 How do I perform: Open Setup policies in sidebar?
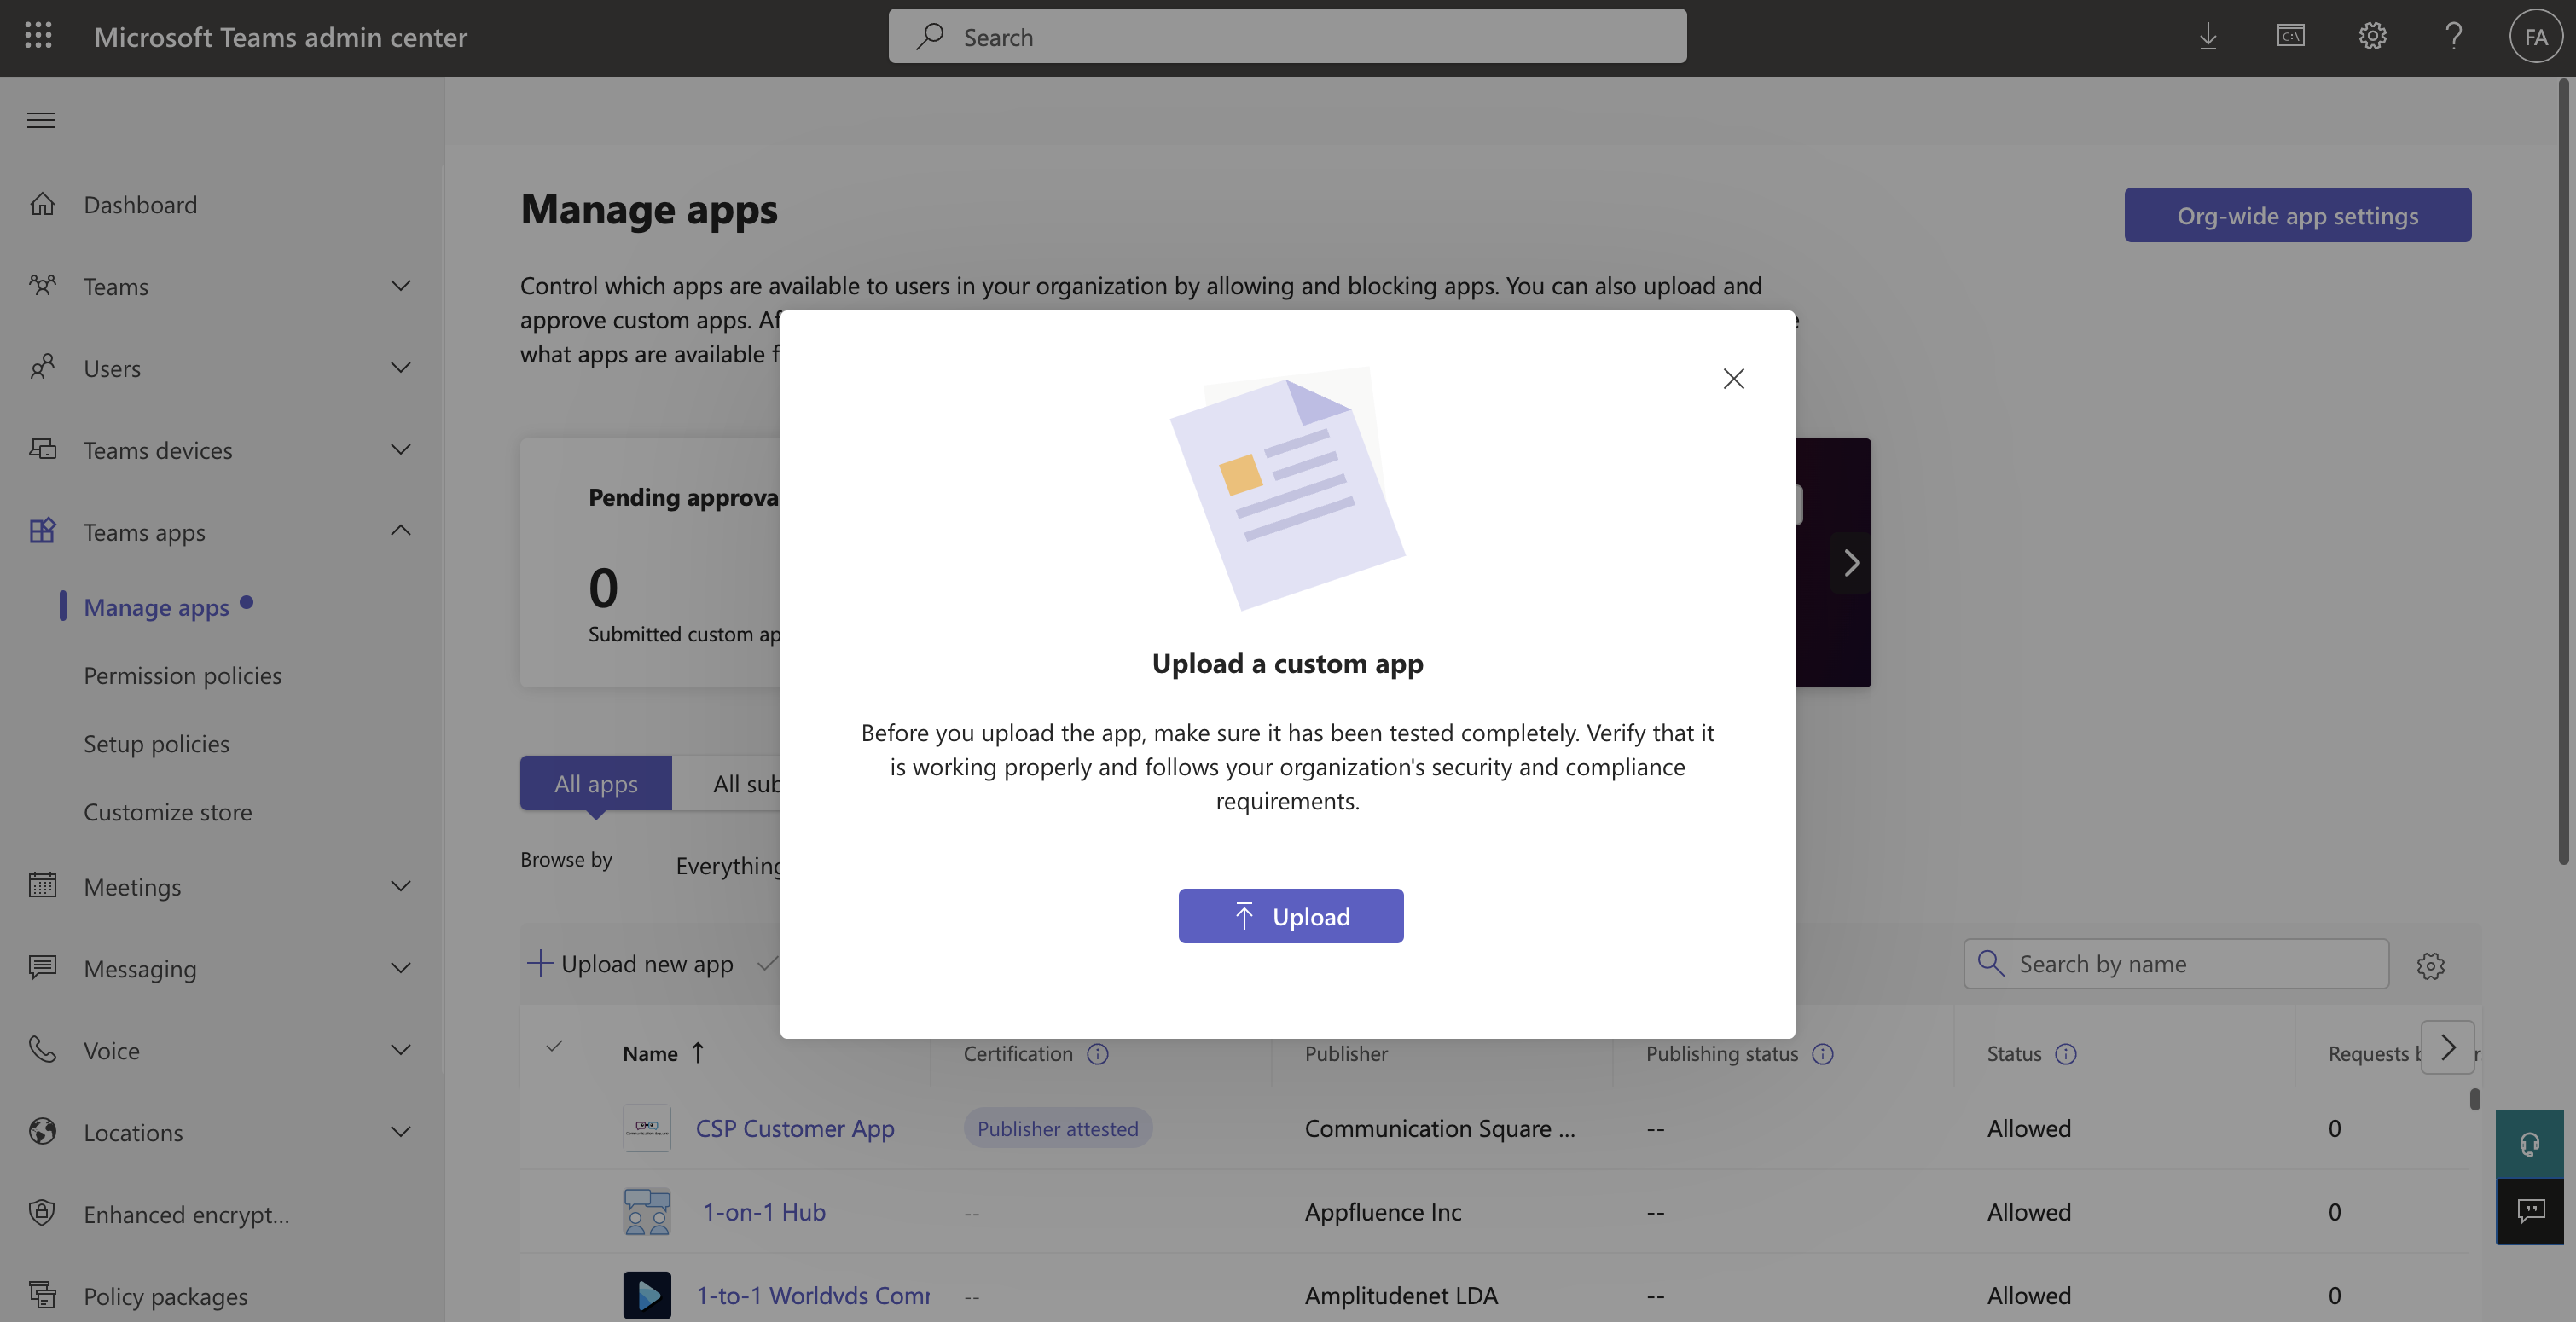click(x=156, y=744)
